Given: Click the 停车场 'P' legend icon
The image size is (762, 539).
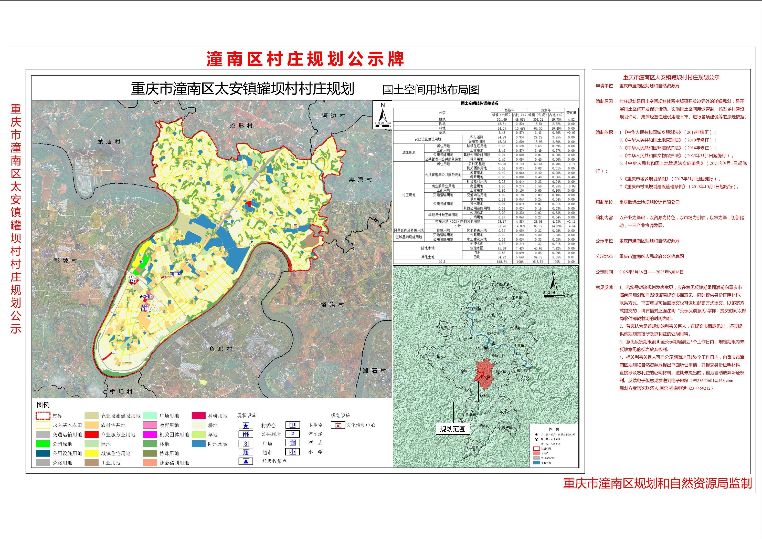Looking at the screenshot, I should pyautogui.click(x=292, y=434).
